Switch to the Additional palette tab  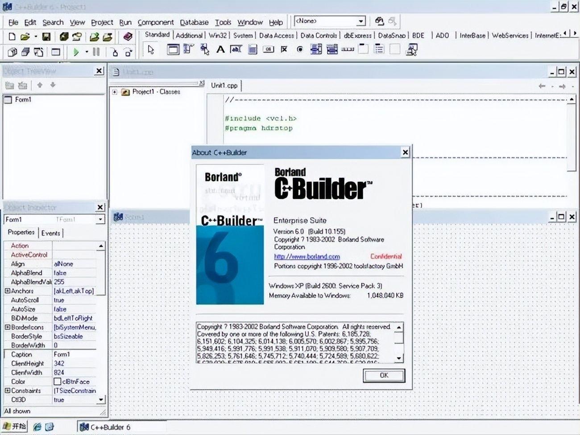(x=189, y=35)
